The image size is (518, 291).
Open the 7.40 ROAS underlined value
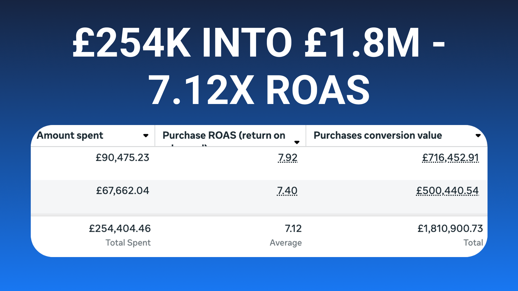(287, 191)
